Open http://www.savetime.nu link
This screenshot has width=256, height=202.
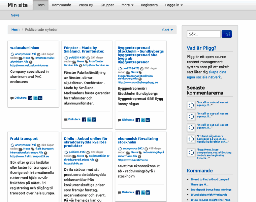[x=133, y=160]
